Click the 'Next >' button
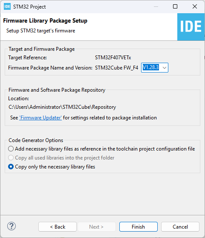205x238 pixels. [97, 227]
